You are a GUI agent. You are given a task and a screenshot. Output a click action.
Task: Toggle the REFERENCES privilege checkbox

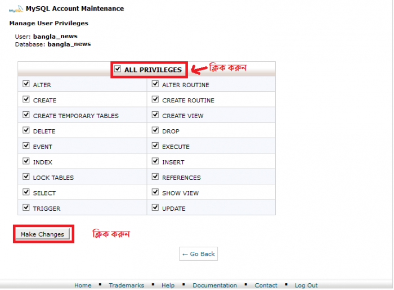155,176
